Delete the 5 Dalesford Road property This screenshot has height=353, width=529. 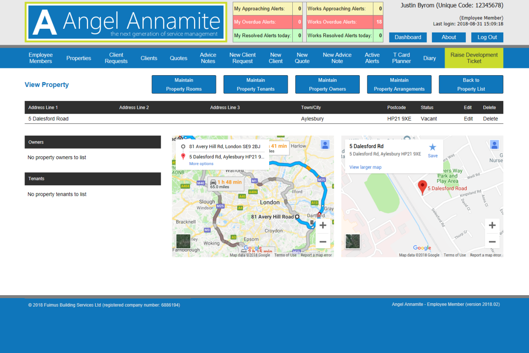pyautogui.click(x=490, y=119)
